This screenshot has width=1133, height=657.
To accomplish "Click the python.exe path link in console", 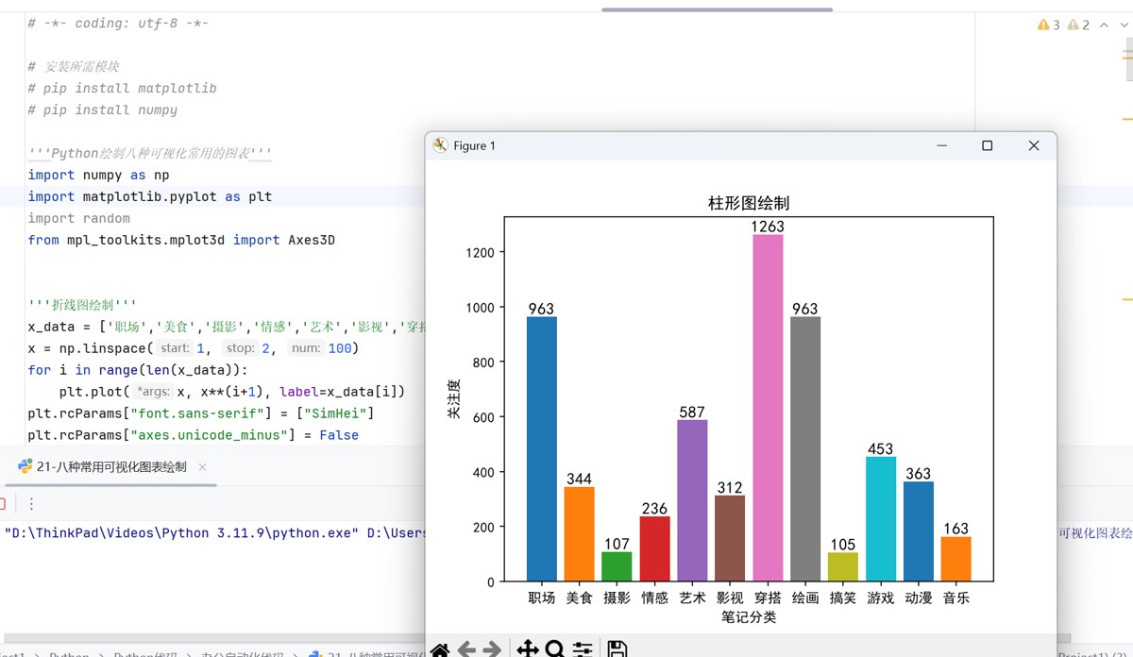I will (x=181, y=533).
